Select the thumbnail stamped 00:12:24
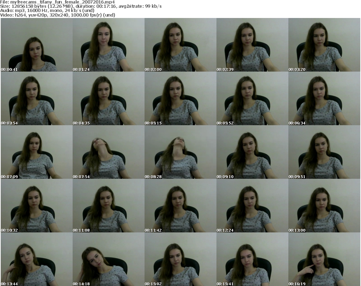The image size is (361, 286). (x=252, y=206)
